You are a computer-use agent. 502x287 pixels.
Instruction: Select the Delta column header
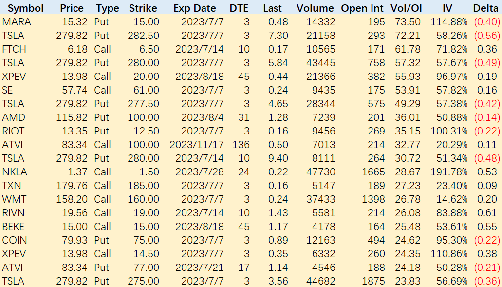coord(485,8)
